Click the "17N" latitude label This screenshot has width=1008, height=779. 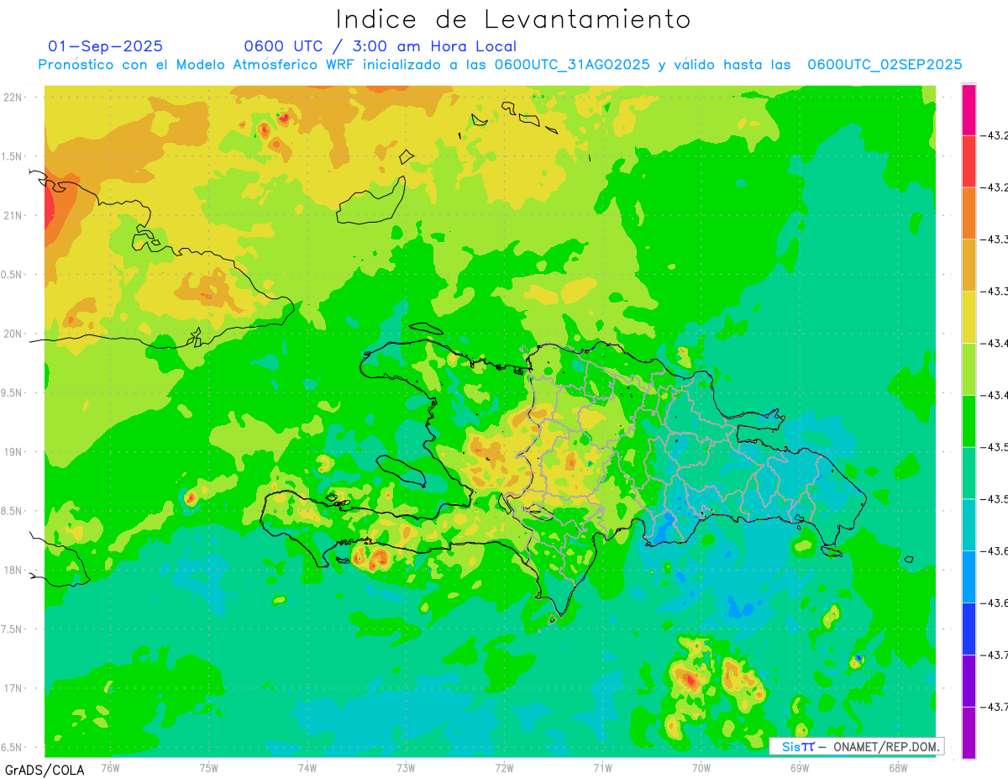tap(12, 688)
